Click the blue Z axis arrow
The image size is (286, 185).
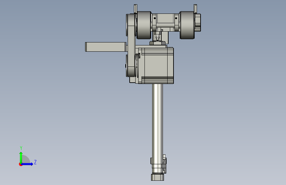27,164
